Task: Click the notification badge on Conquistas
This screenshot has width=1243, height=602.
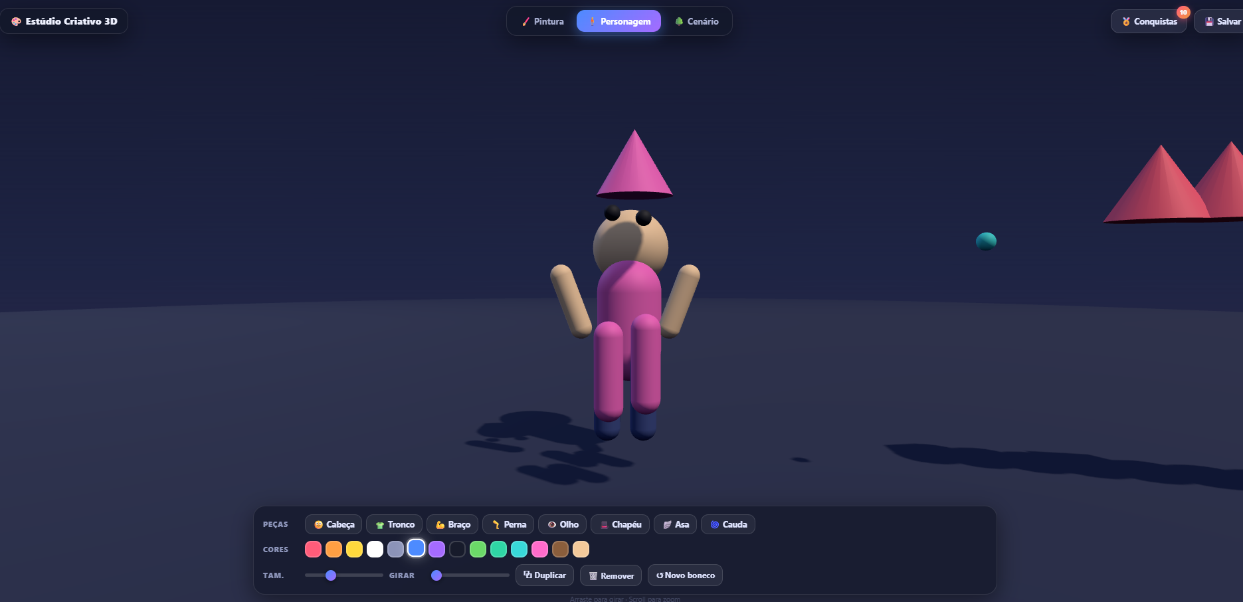Action: pos(1183,12)
